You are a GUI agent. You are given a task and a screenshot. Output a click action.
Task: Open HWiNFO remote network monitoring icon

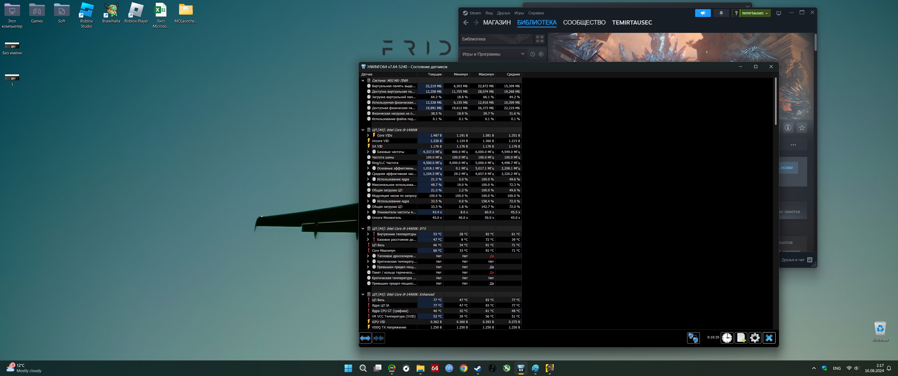693,338
